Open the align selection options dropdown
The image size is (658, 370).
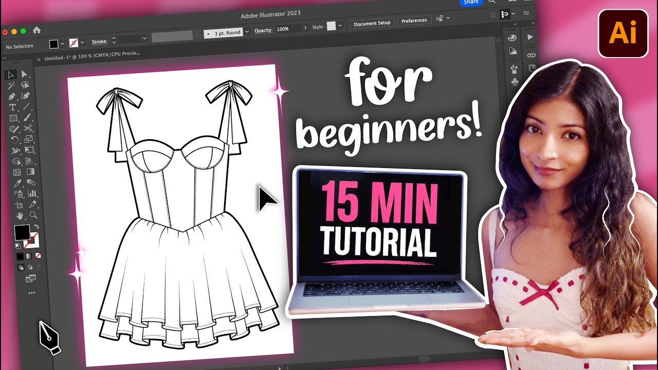click(x=448, y=18)
